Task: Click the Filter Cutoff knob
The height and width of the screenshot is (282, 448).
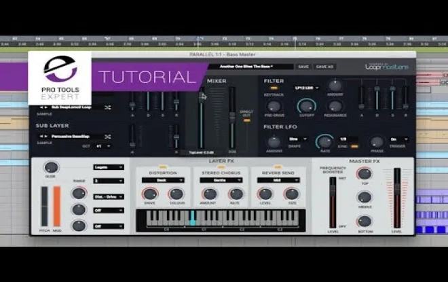Action: click(306, 107)
